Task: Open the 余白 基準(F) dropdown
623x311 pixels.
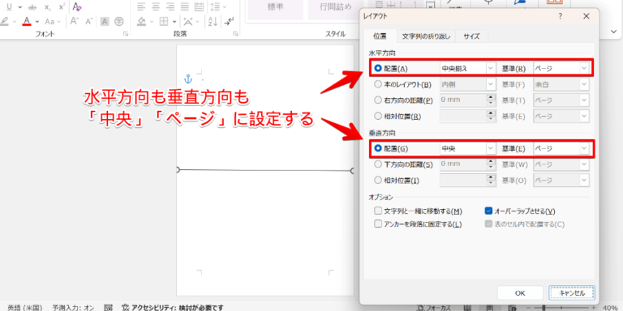Action: point(561,84)
